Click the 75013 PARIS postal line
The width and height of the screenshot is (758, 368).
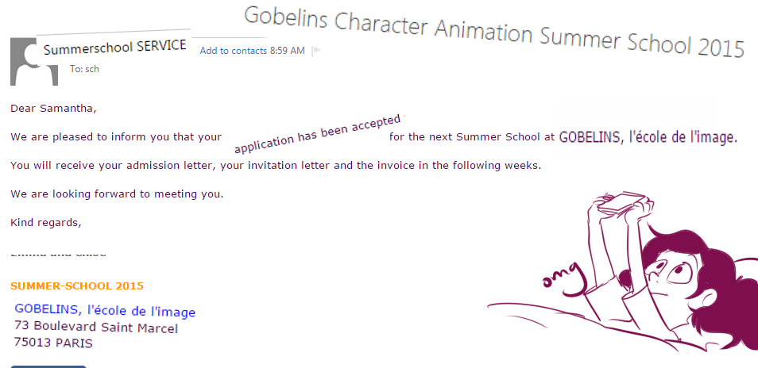53,343
